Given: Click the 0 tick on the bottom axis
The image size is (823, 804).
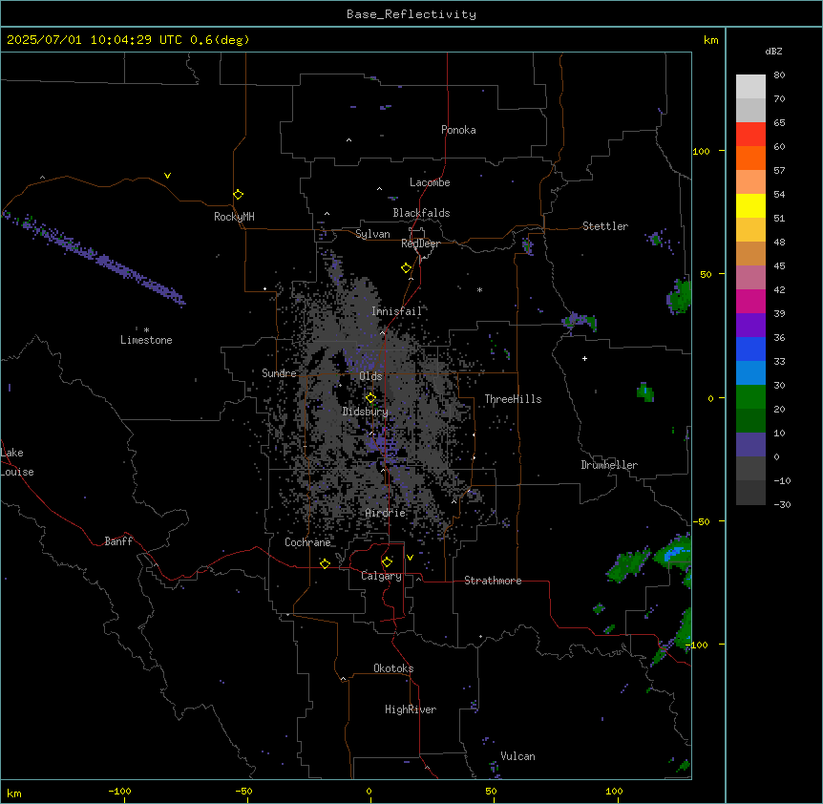Looking at the screenshot, I should 369,792.
